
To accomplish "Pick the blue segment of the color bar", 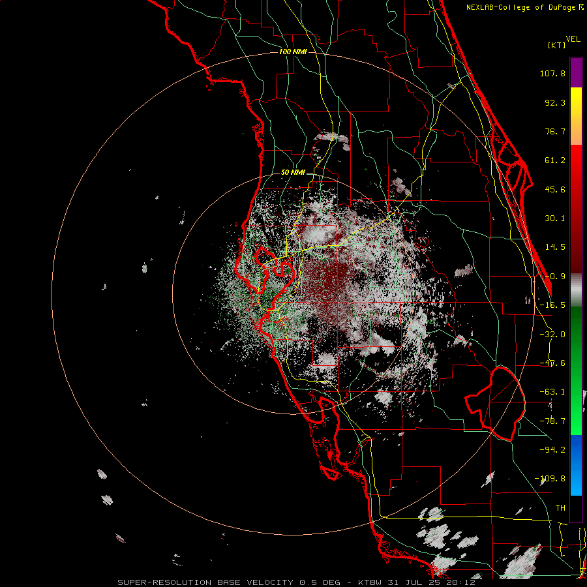I will [576, 465].
